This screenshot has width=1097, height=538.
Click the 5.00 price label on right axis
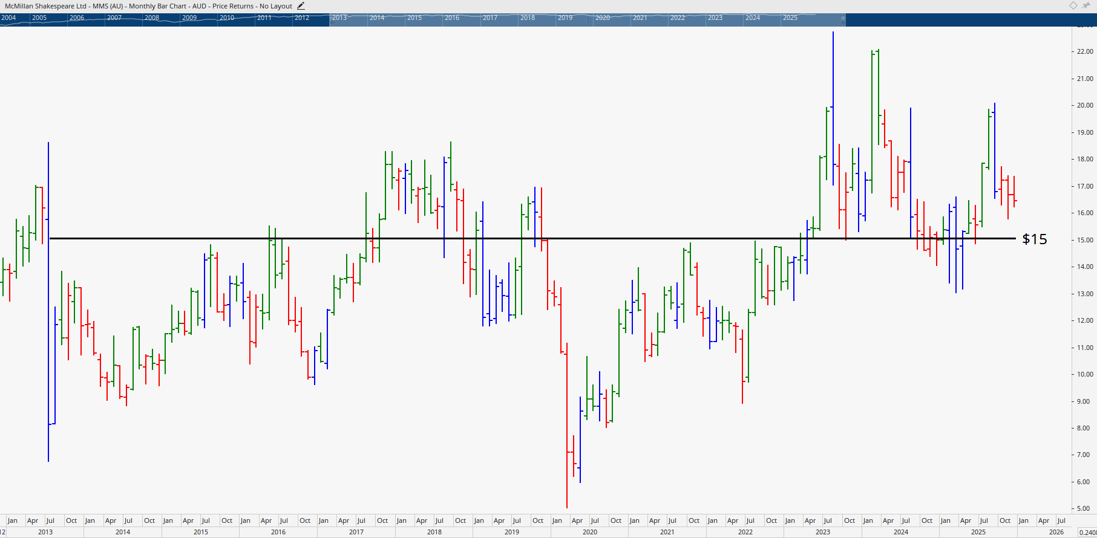point(1085,508)
